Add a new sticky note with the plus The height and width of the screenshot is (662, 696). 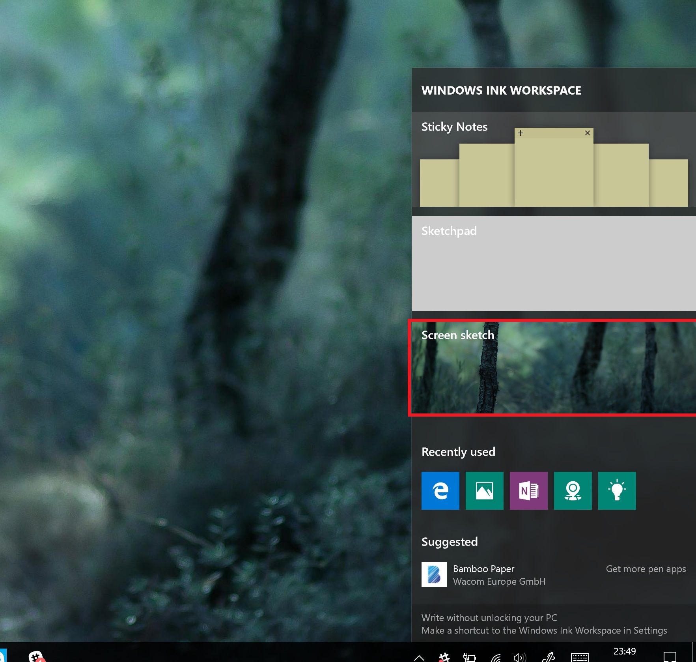[521, 133]
